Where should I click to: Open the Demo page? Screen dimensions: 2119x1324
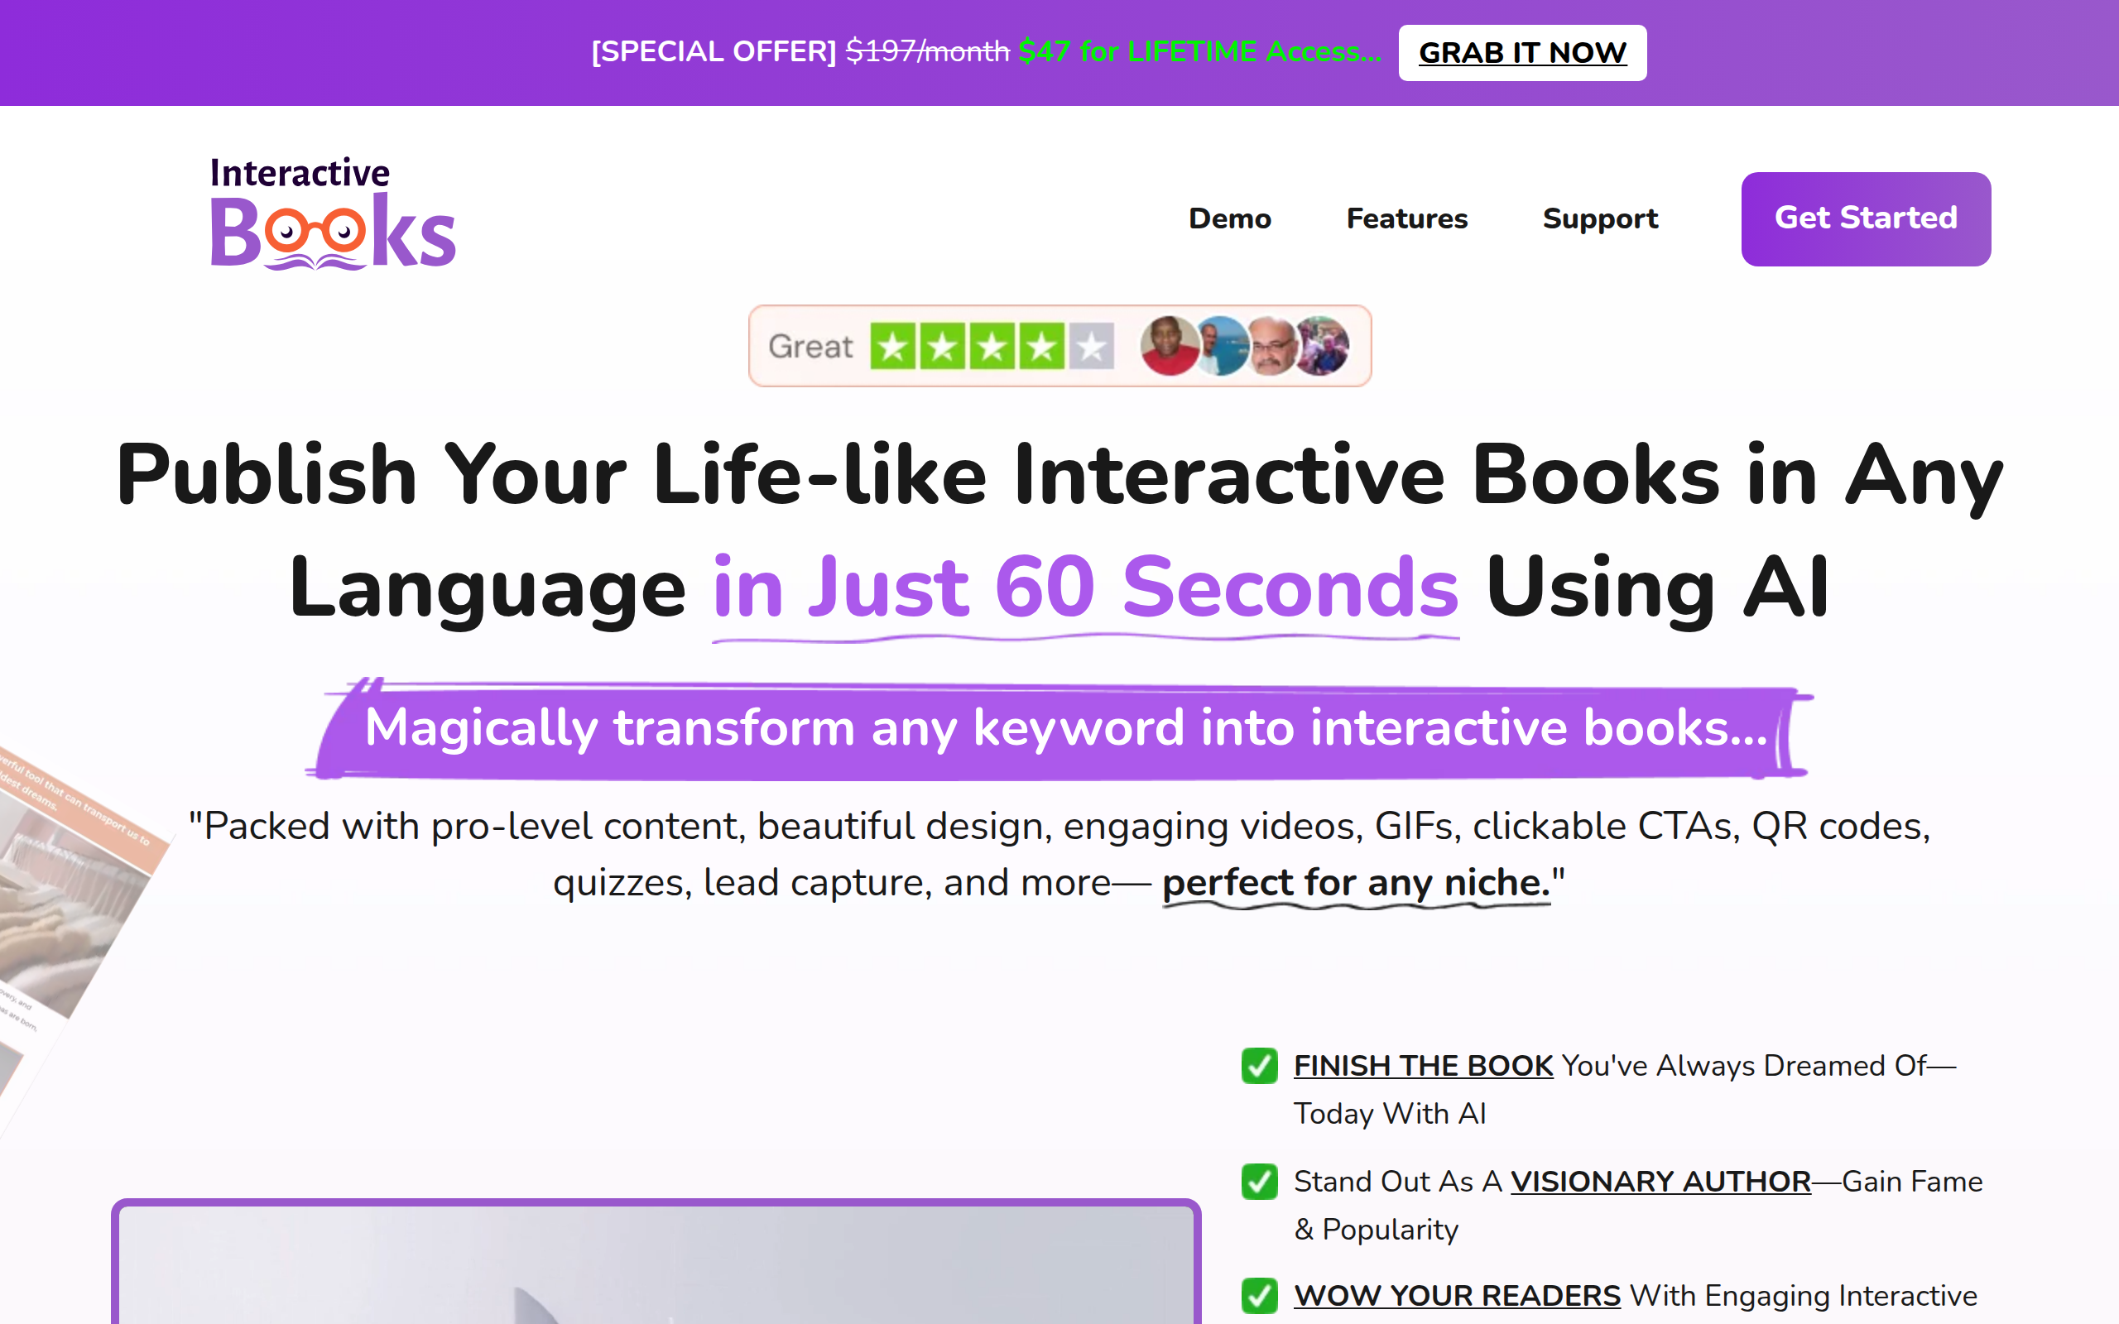[1229, 219]
